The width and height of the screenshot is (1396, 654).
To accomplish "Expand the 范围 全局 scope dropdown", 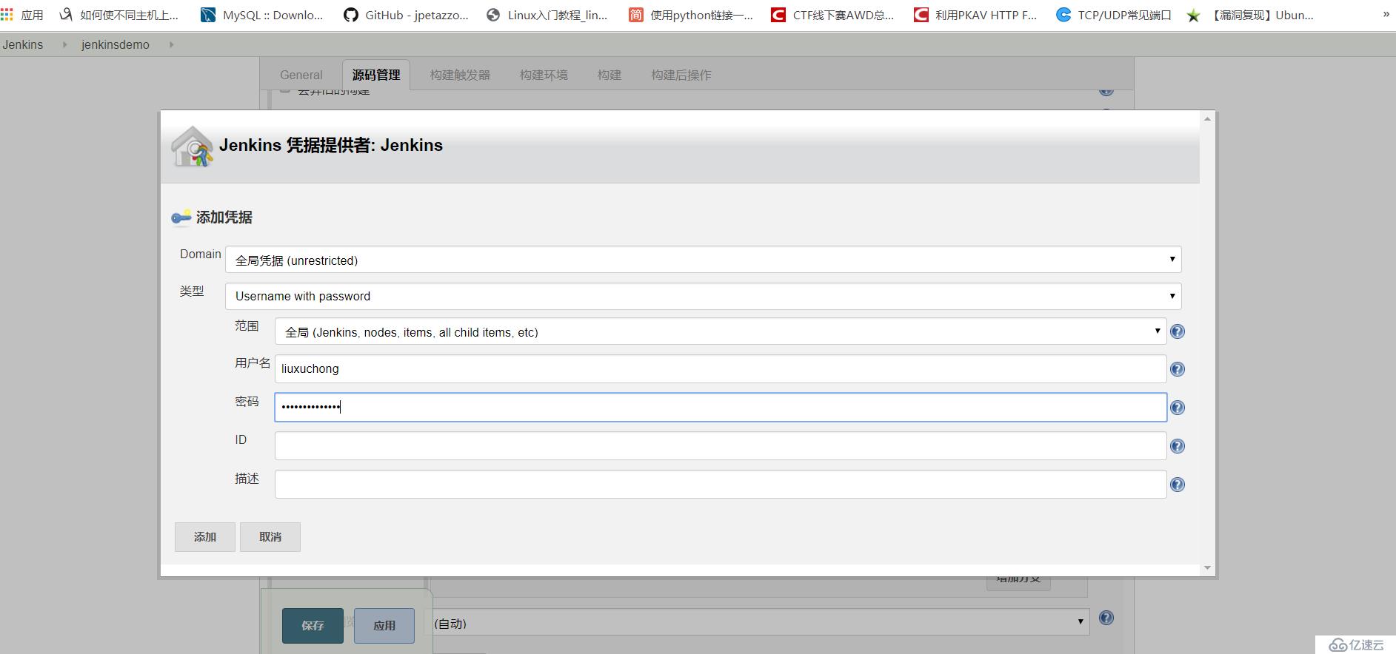I will [x=721, y=331].
